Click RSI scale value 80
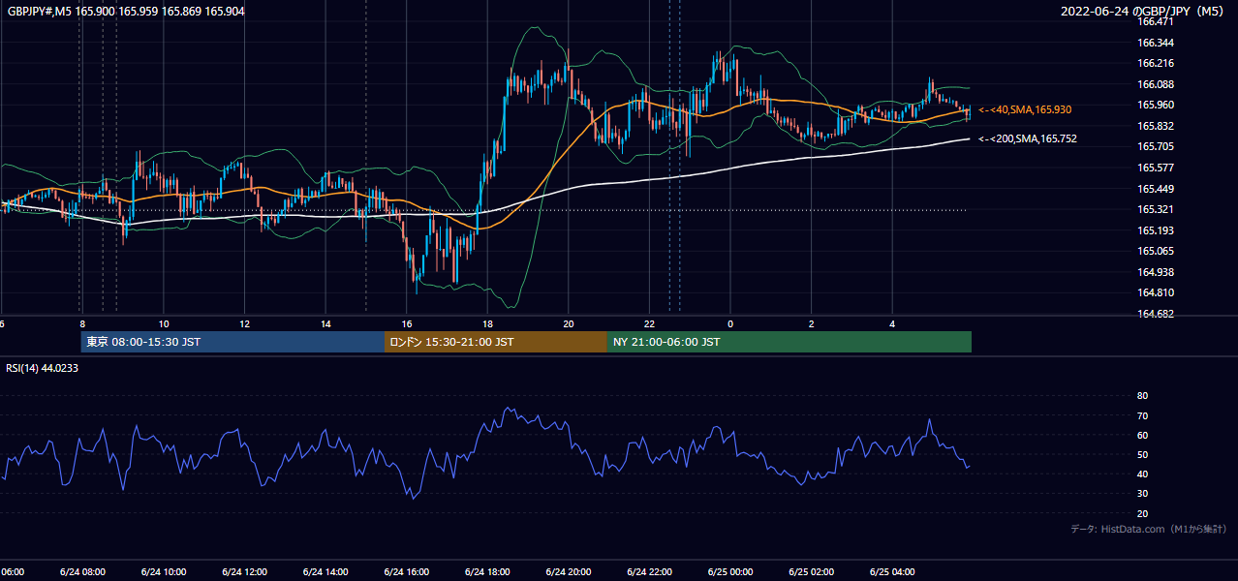The width and height of the screenshot is (1238, 581). point(1142,396)
